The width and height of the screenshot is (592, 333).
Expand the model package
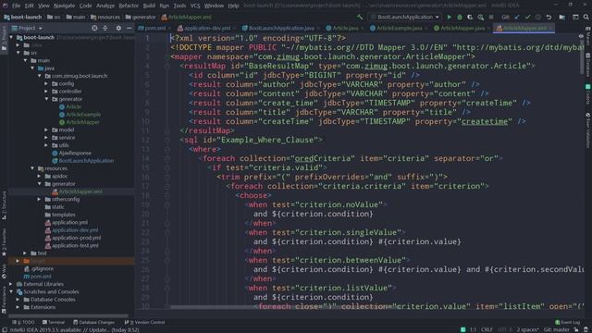[46, 129]
